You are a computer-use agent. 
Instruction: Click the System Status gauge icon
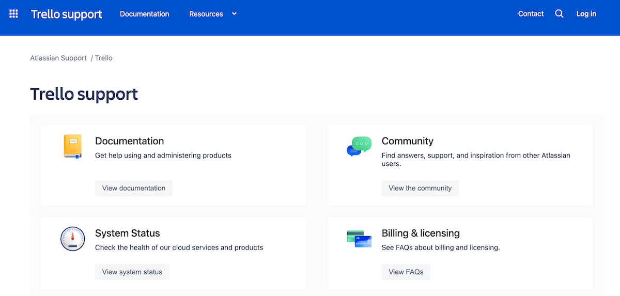click(x=72, y=239)
